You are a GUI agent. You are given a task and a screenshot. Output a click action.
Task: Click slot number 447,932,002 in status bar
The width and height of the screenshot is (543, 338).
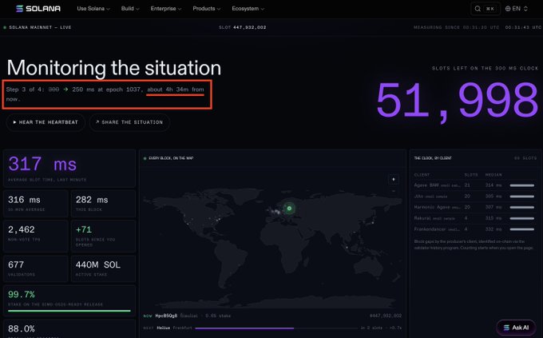[249, 27]
